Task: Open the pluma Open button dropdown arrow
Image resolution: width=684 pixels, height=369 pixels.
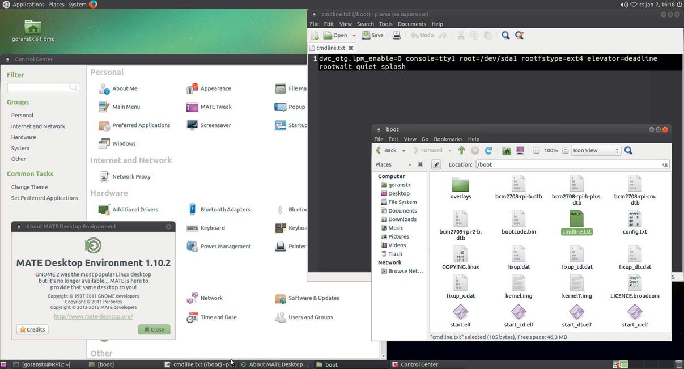Action: (354, 36)
